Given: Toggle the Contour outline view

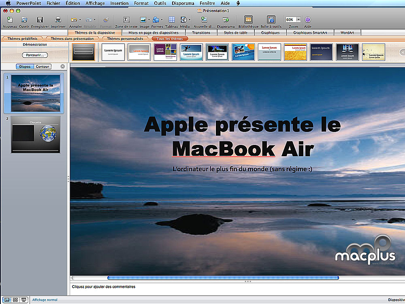Looking at the screenshot, I should pyautogui.click(x=43, y=66).
